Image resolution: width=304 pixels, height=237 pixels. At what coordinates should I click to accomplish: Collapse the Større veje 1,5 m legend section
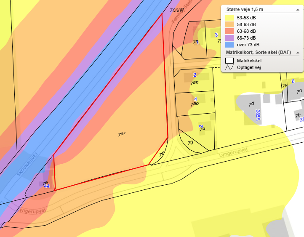point(298,9)
